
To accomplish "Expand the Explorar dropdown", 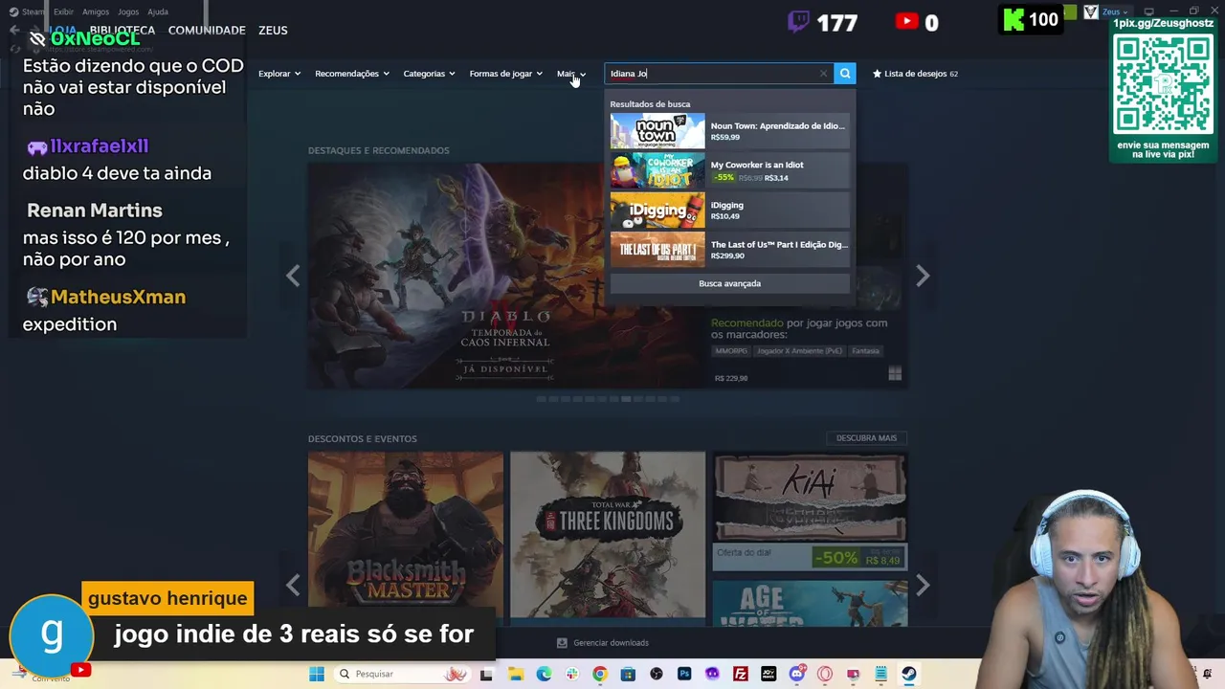I will [279, 74].
